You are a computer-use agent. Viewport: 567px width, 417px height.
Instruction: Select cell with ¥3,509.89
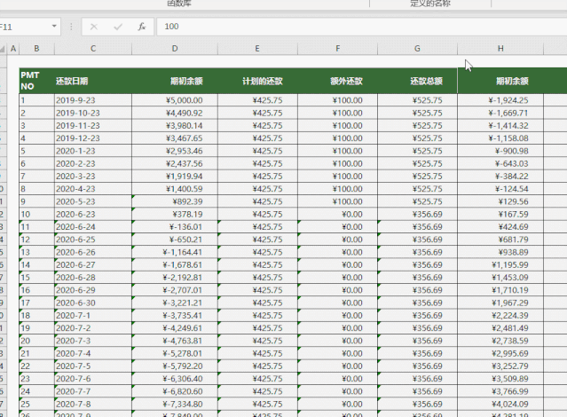pyautogui.click(x=500, y=379)
